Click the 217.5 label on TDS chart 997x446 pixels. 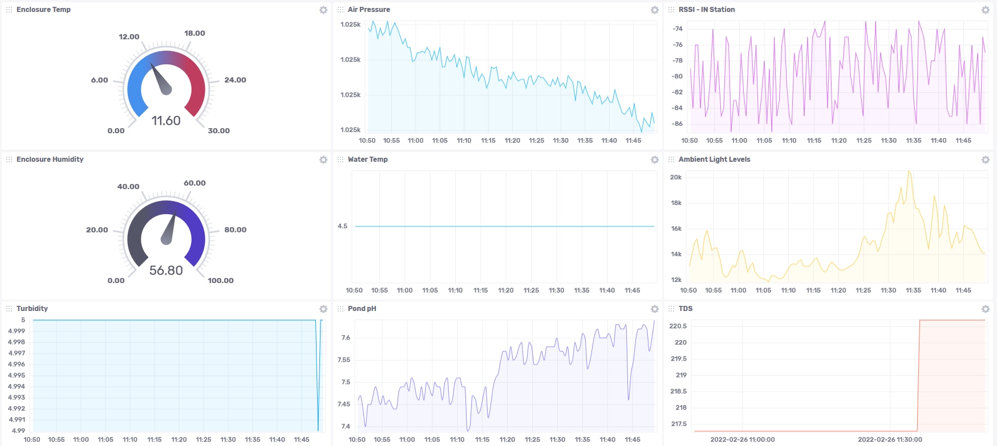point(679,424)
